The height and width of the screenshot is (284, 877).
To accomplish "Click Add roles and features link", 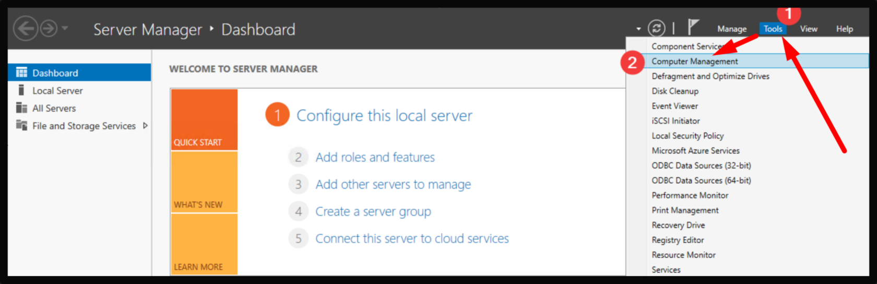I will [375, 157].
